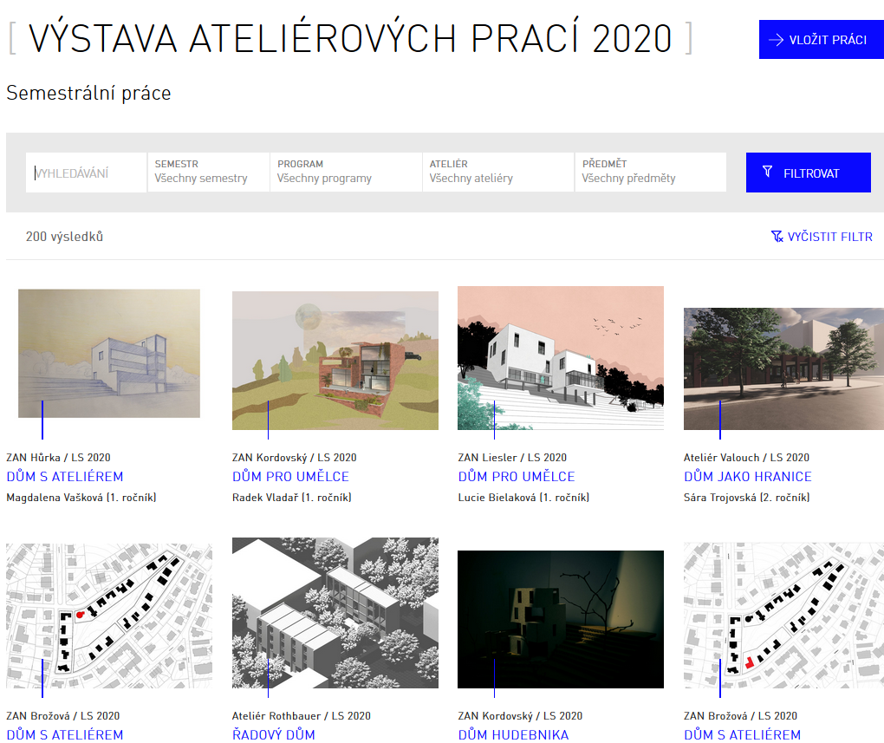884x743 pixels.
Task: Click the arrow icon on Vložit práci
Action: click(776, 40)
